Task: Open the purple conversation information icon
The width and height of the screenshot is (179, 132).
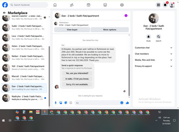Action: (x=126, y=16)
